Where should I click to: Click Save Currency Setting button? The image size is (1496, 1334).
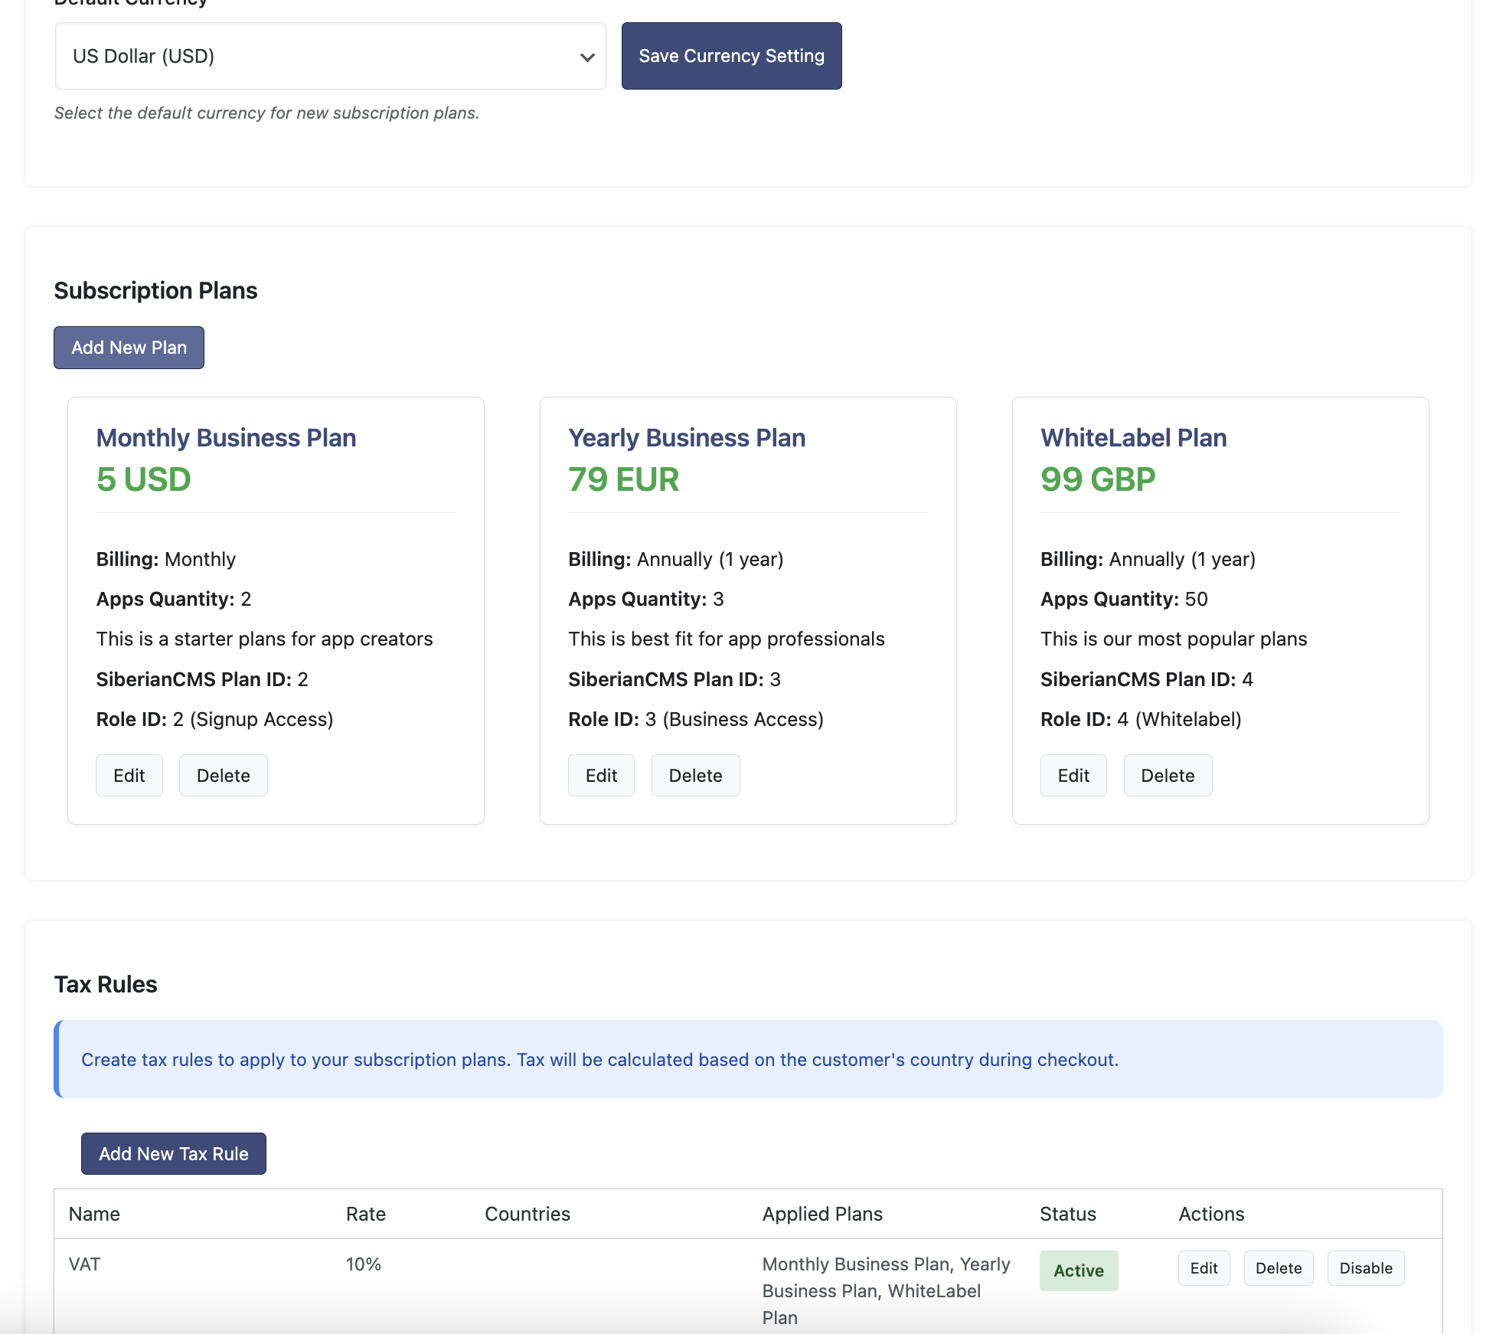731,56
